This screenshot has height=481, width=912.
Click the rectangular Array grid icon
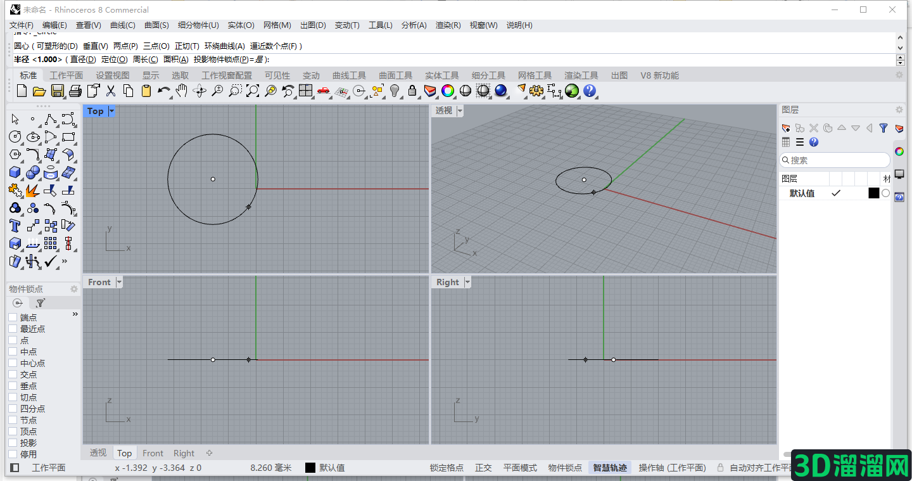51,243
